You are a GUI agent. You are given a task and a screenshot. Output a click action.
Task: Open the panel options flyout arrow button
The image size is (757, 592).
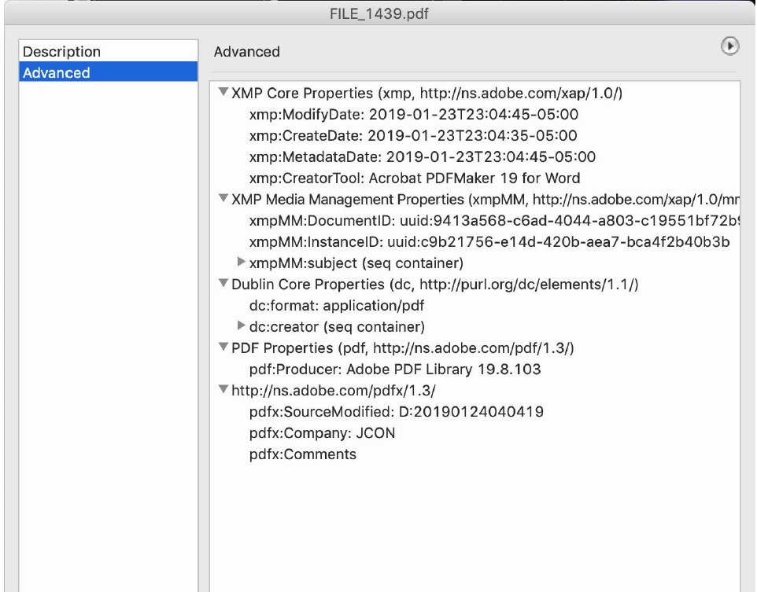pos(730,47)
